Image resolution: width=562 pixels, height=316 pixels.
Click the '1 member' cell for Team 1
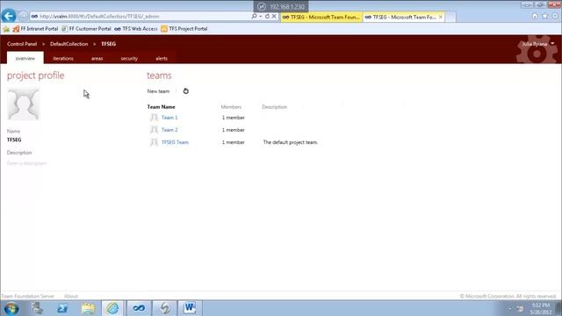234,118
